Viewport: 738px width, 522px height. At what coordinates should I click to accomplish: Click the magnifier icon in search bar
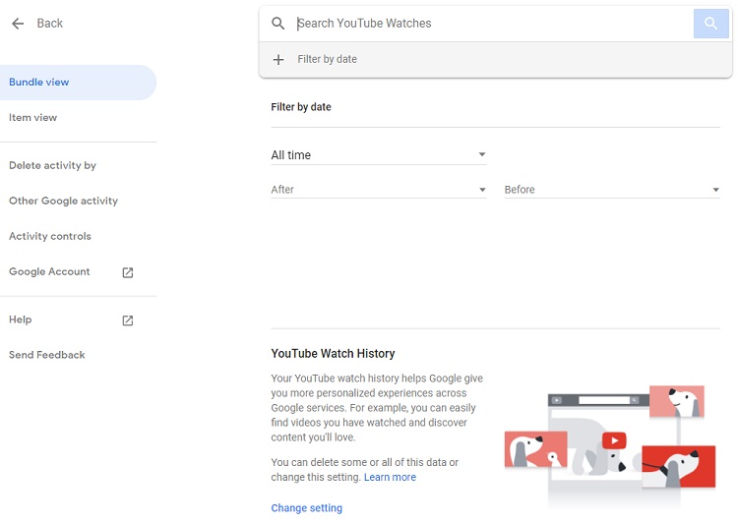tap(278, 24)
